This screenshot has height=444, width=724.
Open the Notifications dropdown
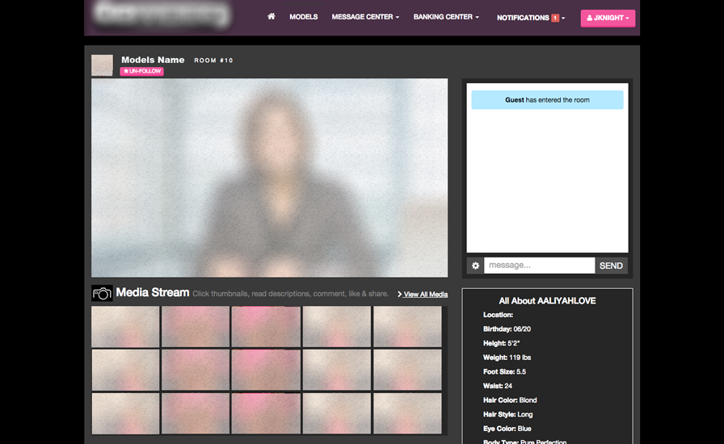pos(531,18)
